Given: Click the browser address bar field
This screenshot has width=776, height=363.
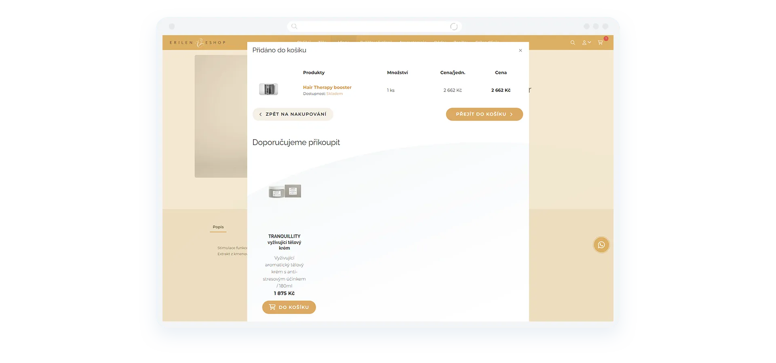Looking at the screenshot, I should pyautogui.click(x=374, y=27).
